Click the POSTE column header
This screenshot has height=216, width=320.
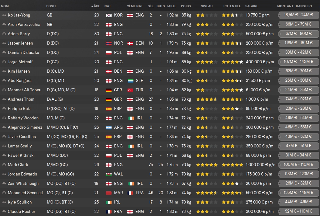click(52, 6)
